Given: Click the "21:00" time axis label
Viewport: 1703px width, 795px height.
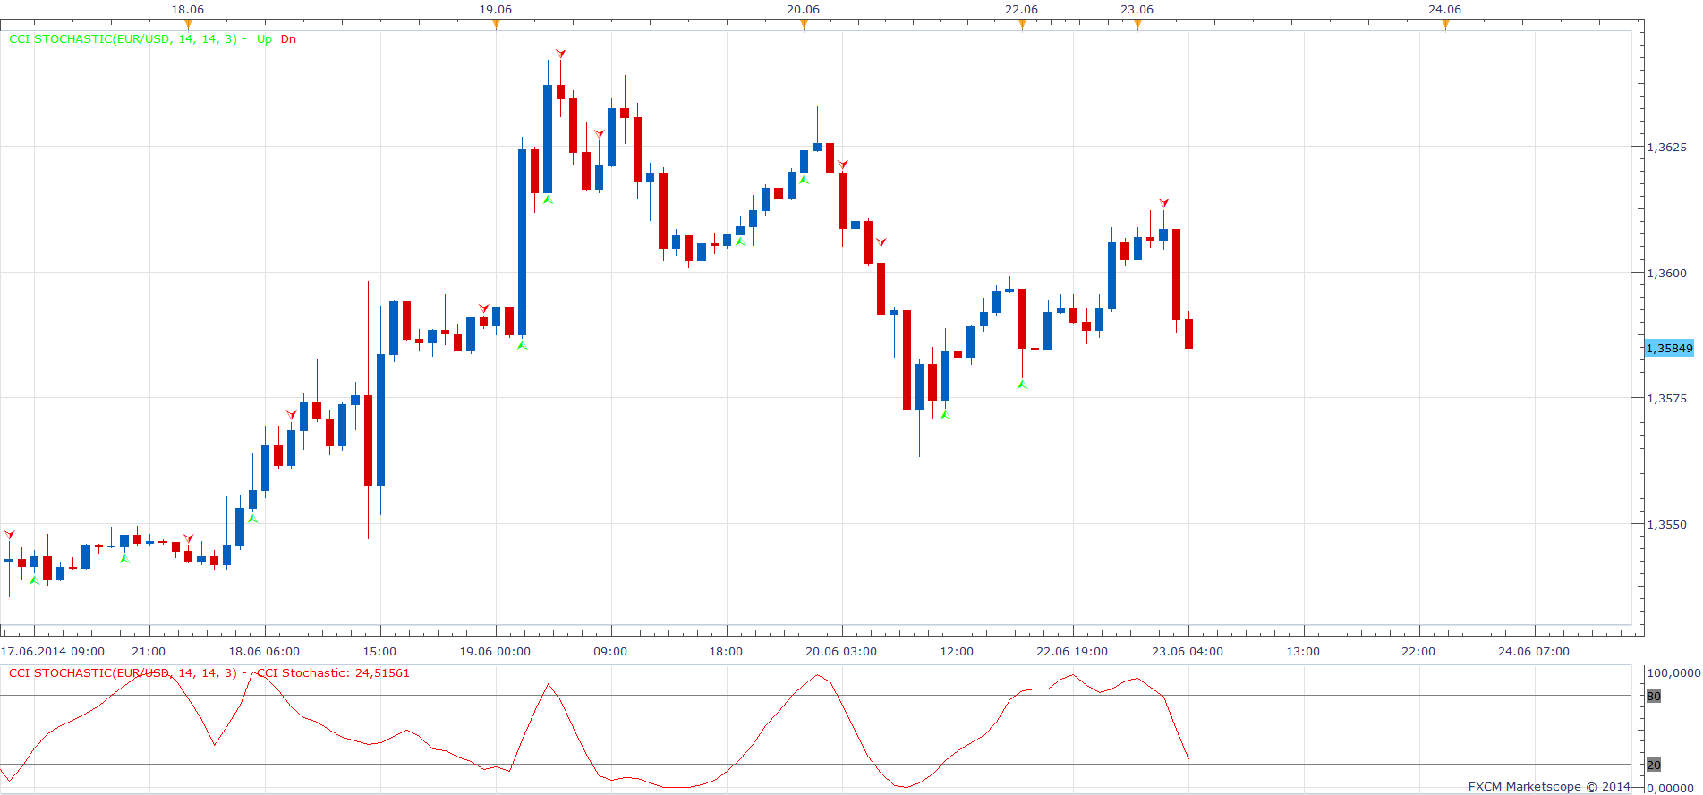Looking at the screenshot, I should (149, 651).
